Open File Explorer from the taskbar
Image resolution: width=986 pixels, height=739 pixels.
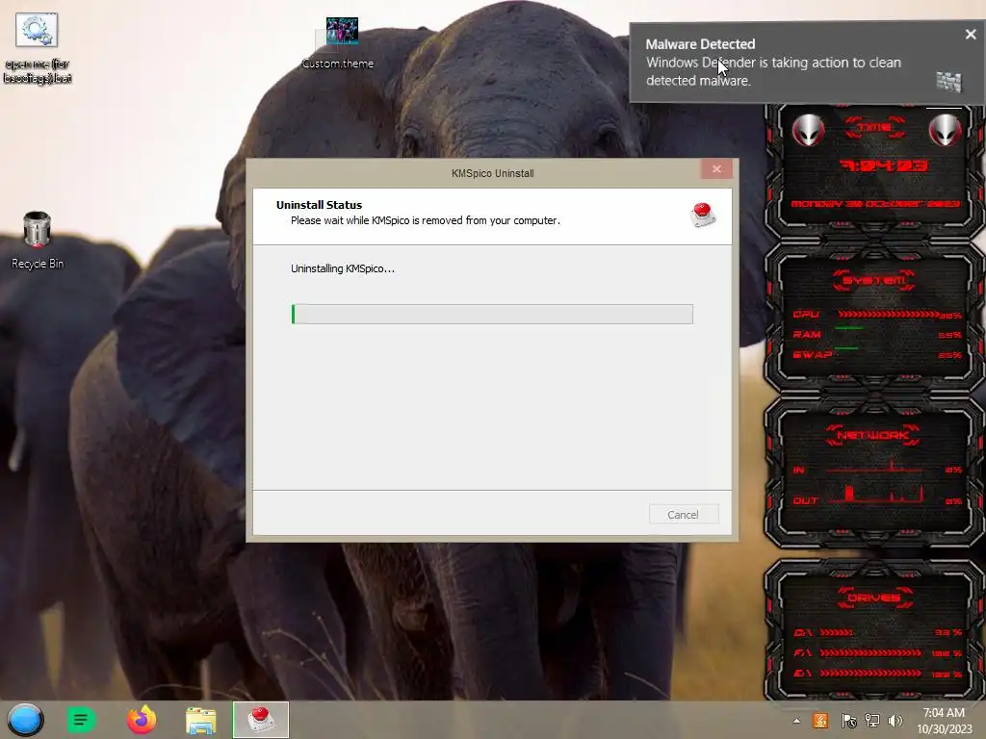pos(200,720)
